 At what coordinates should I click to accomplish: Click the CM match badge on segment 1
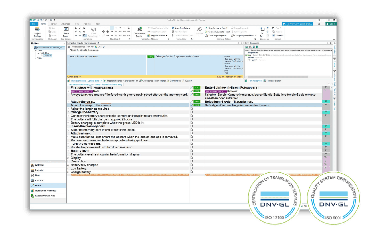[x=197, y=87]
